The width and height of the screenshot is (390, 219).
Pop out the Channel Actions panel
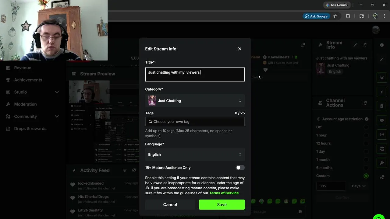(364, 103)
